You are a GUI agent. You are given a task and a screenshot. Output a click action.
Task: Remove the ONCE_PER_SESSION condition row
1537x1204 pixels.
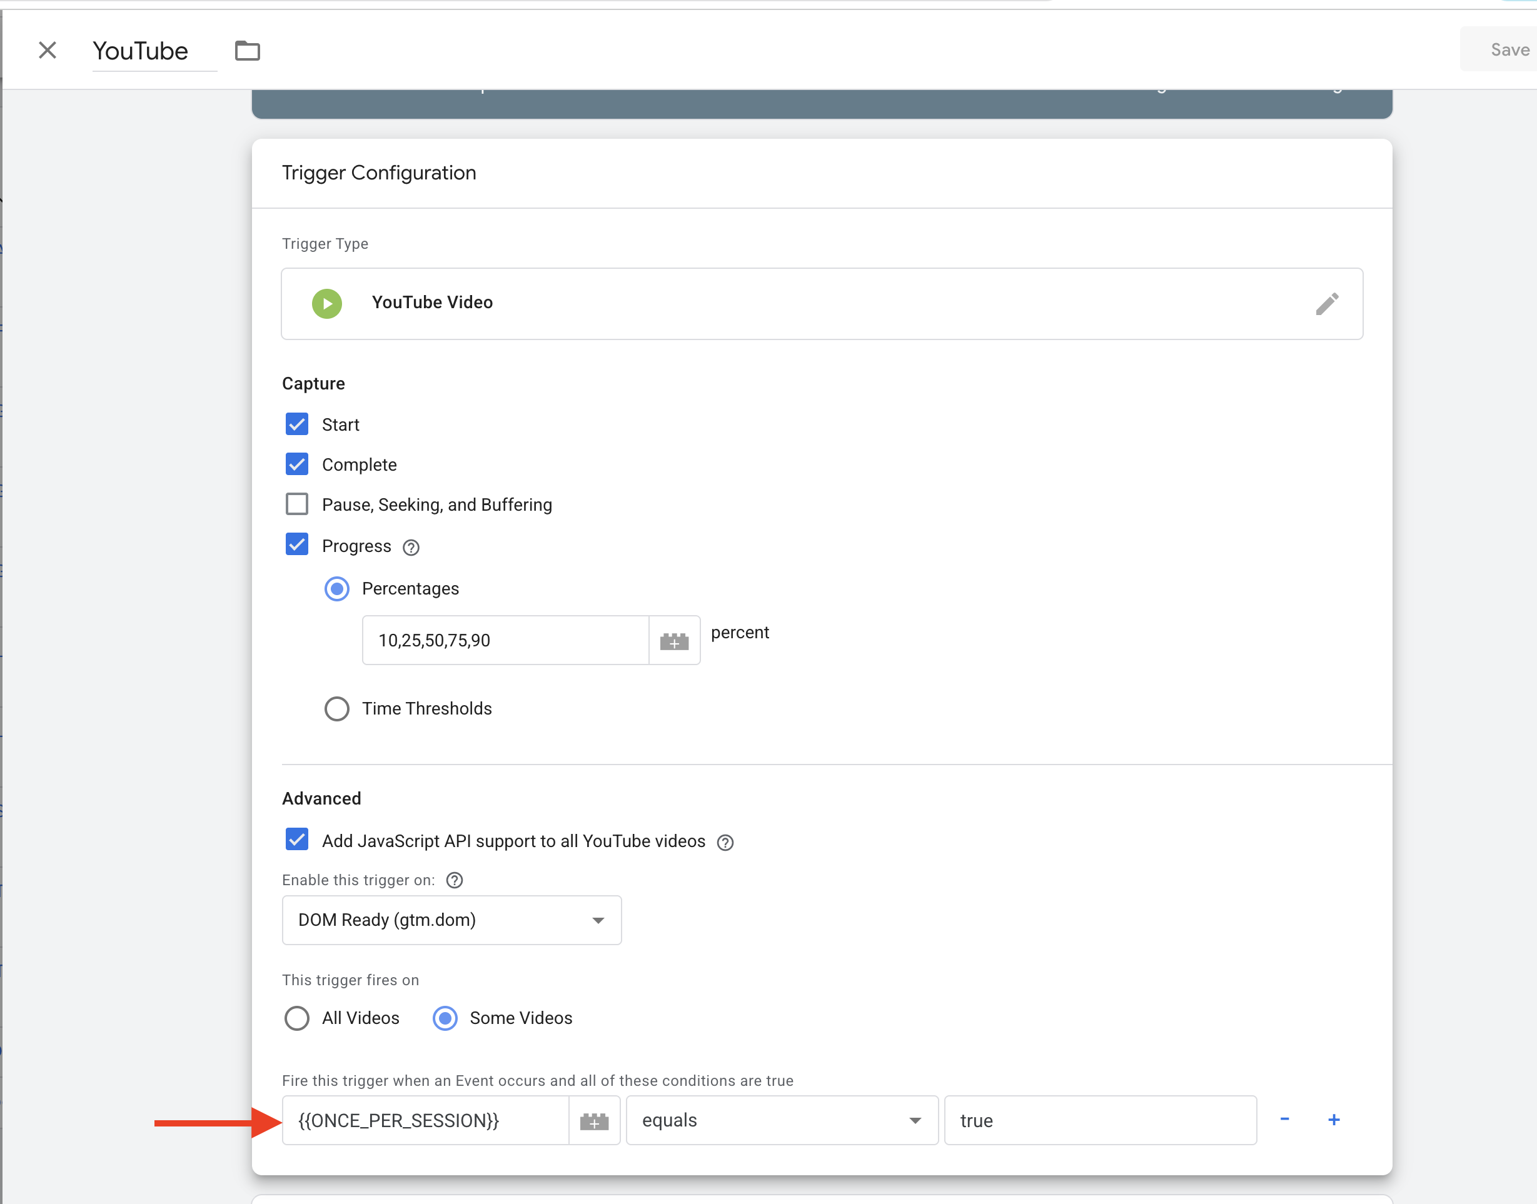click(1284, 1120)
